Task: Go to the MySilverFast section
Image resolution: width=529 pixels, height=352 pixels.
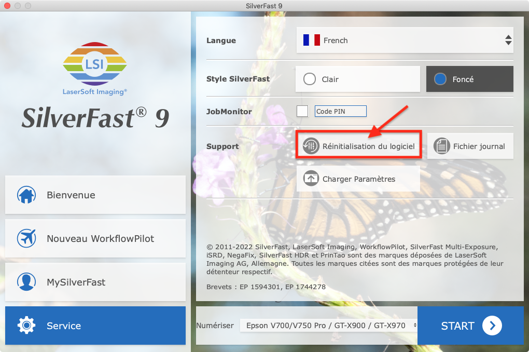Action: (x=95, y=282)
